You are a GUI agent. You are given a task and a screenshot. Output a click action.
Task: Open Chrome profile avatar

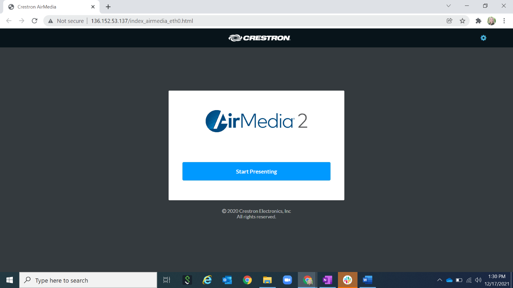pos(492,21)
